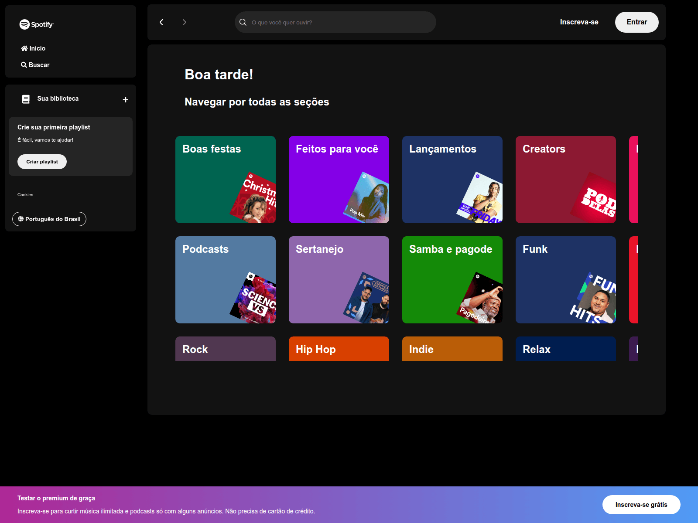The width and height of the screenshot is (698, 523).
Task: Click the globe icon on the language button
Action: pos(20,219)
